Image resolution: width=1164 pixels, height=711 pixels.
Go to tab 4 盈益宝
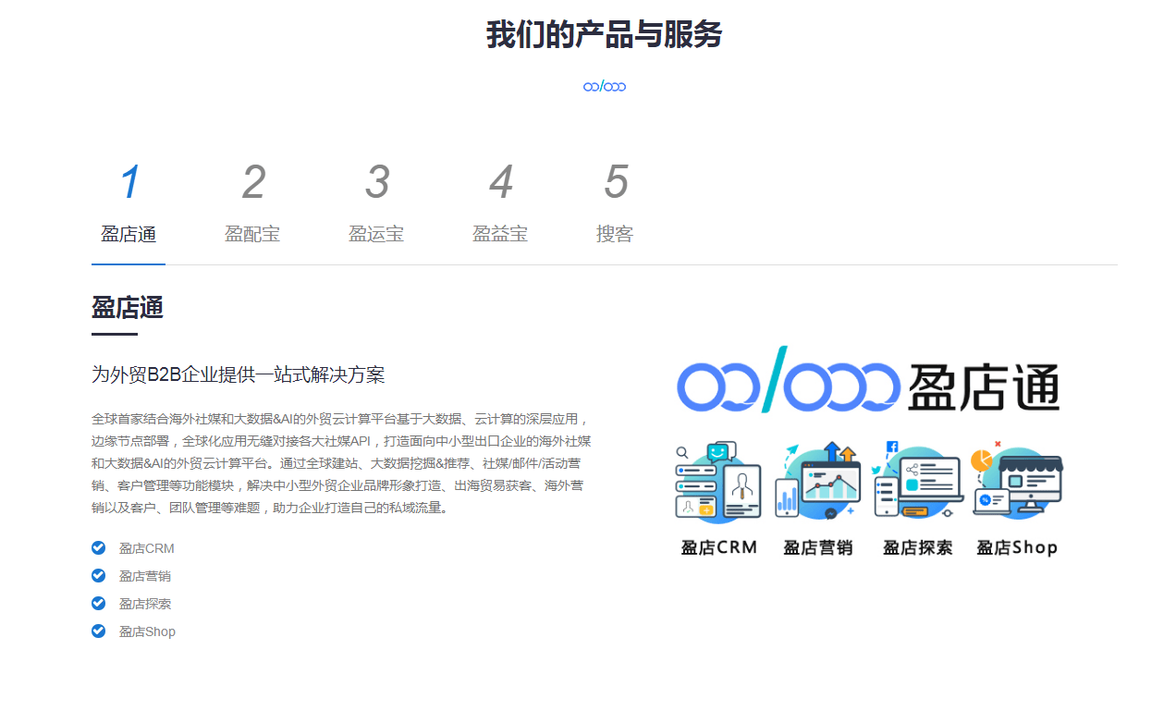click(x=500, y=204)
